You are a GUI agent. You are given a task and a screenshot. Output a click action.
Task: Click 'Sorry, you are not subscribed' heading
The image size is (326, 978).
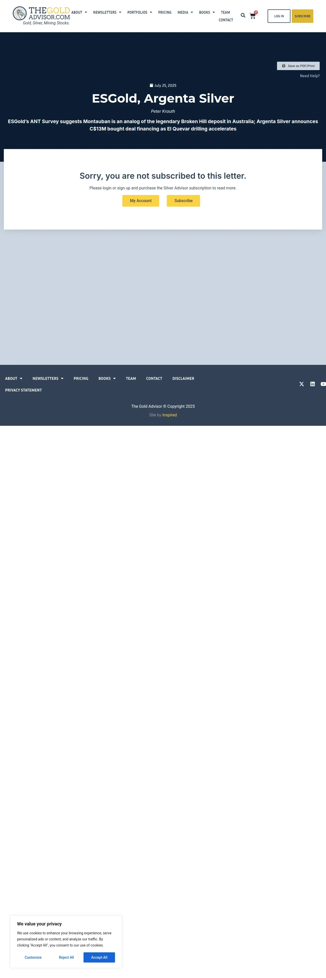pos(163,176)
